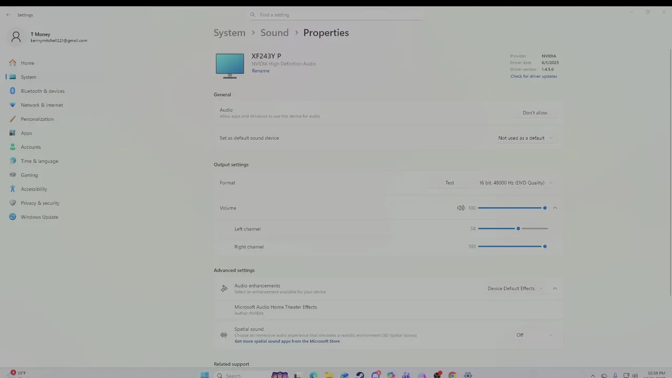Click the OneDrive cloud tray icon
The image size is (672, 378).
604,375
